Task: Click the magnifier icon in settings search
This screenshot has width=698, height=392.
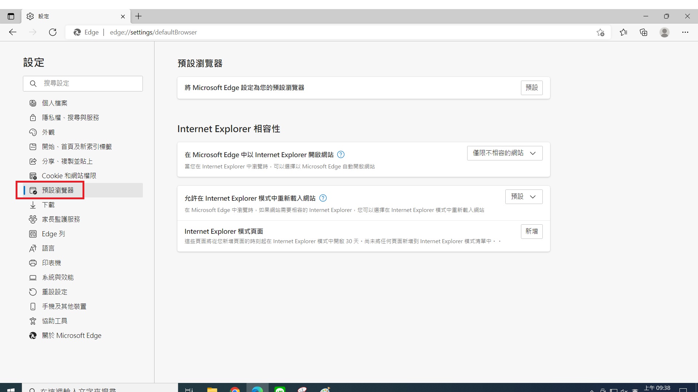Action: tap(33, 83)
